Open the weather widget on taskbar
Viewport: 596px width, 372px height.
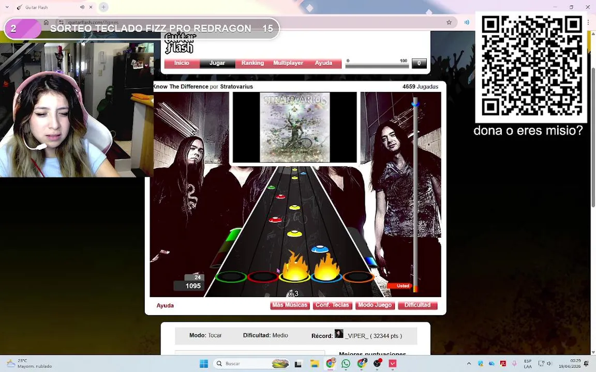[28, 364]
